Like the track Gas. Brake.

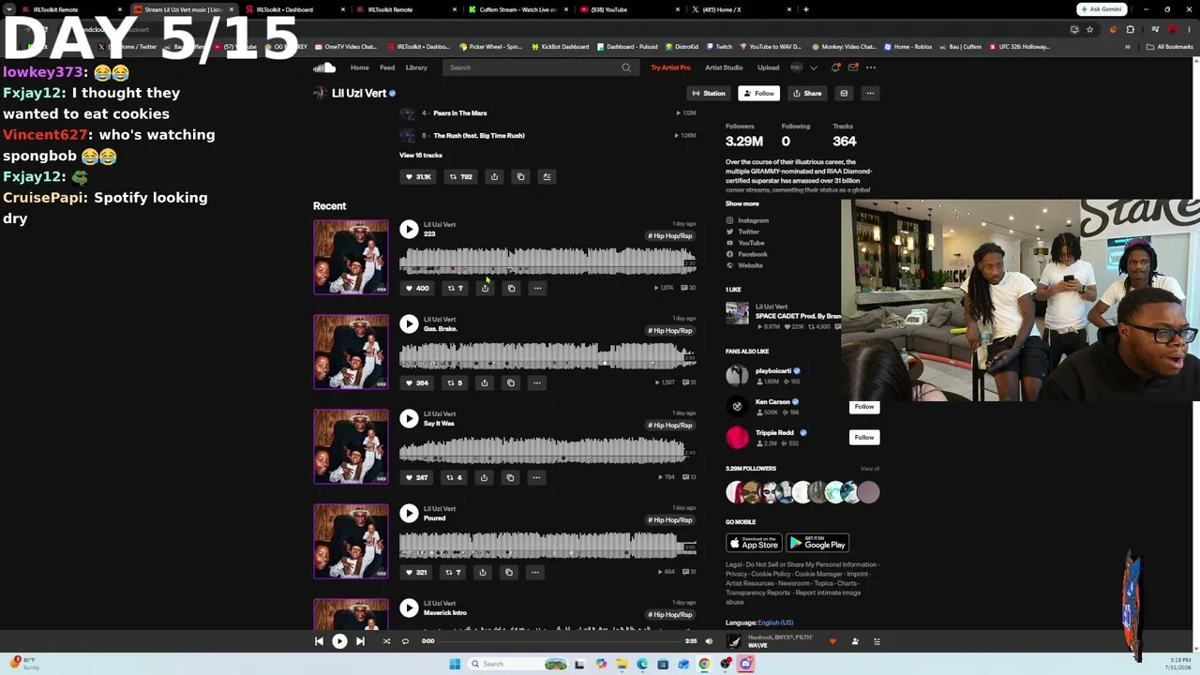pos(416,382)
